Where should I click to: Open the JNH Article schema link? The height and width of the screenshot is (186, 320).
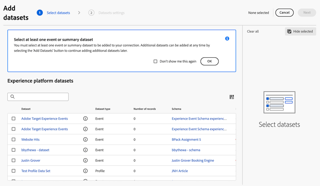point(180,171)
